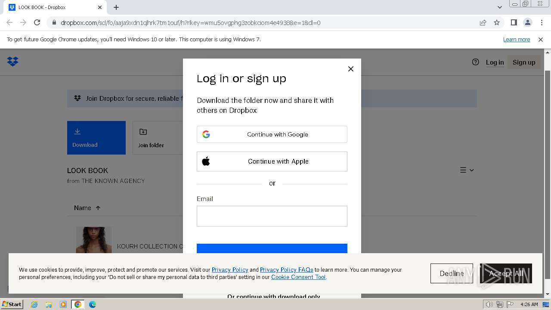Screen dimensions: 551x310
Task: Open the list view options dropdown
Action: 467,170
